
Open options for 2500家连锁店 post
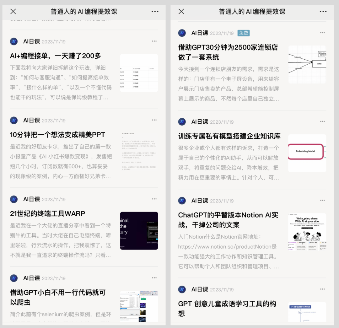click(x=322, y=33)
